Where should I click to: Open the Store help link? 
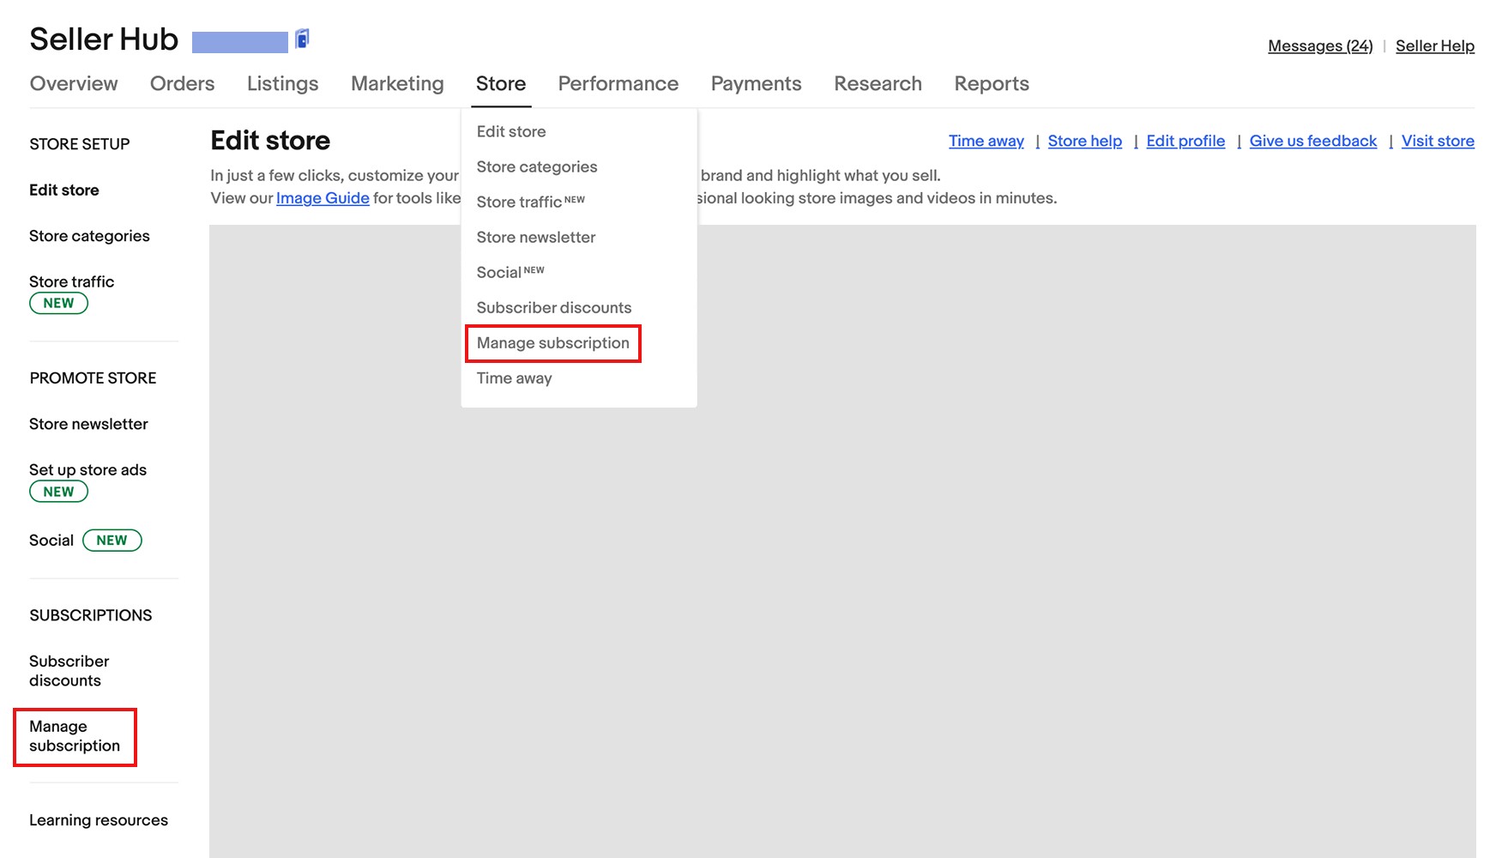click(1085, 141)
